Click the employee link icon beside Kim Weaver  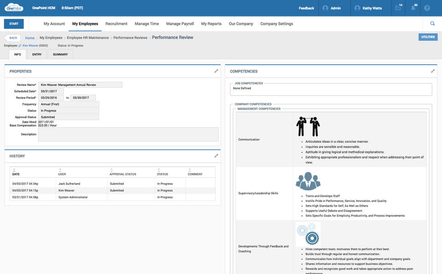tap(20, 45)
